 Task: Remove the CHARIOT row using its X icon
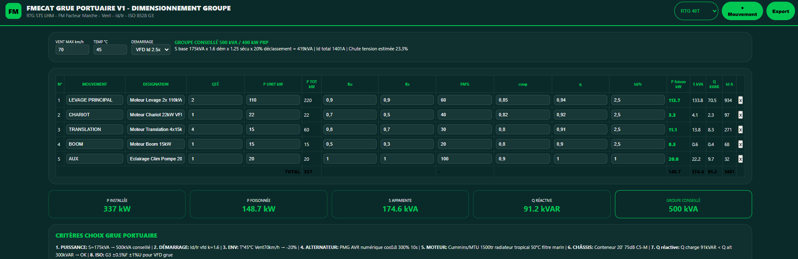click(740, 115)
